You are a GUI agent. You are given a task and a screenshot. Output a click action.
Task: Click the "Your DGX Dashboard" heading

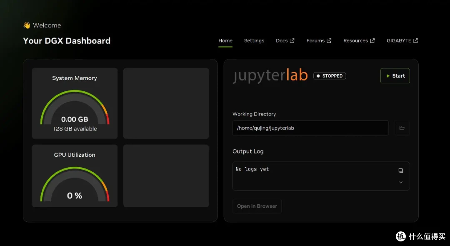67,41
